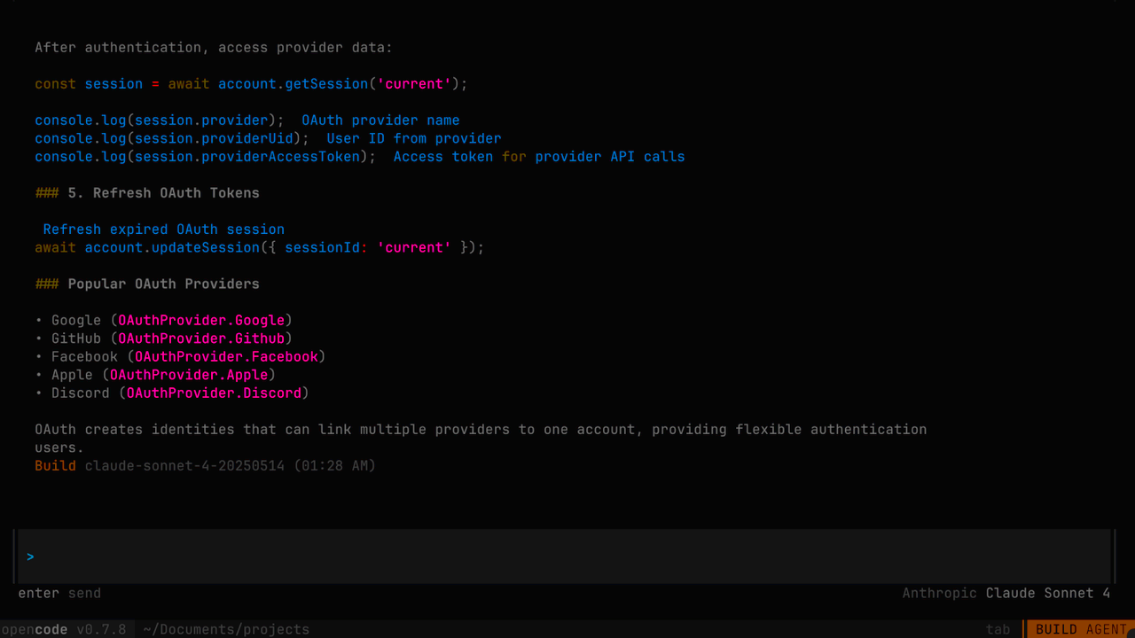Click the orange Build label above the prompt
This screenshot has width=1135, height=638.
[x=54, y=465]
